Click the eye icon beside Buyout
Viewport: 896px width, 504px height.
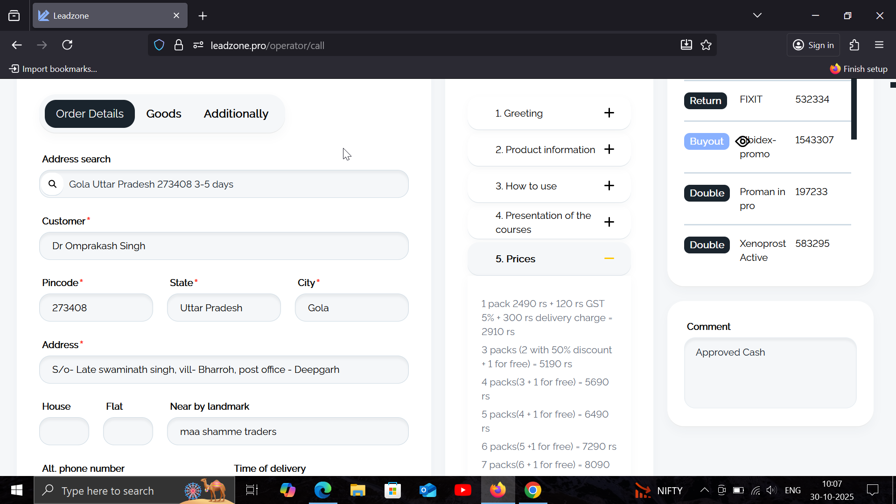pos(742,141)
